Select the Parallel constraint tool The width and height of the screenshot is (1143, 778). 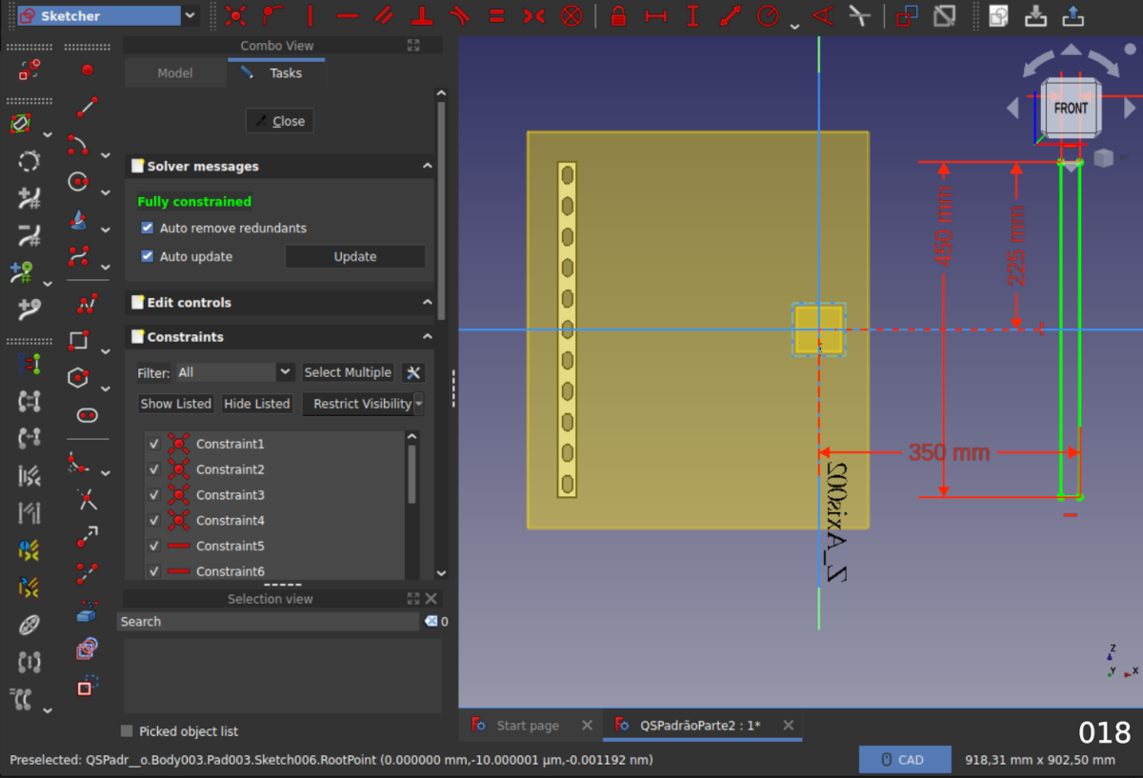pos(385,16)
